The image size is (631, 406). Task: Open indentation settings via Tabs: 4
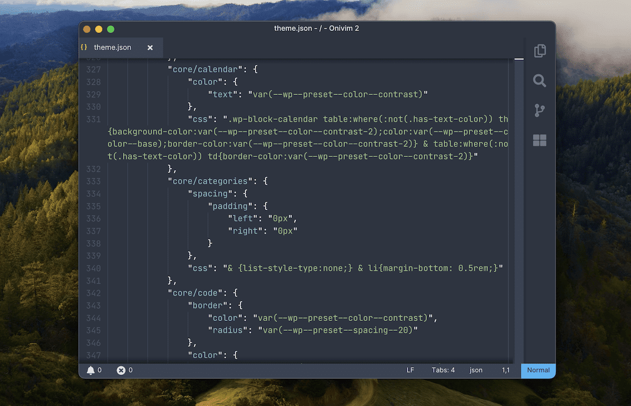pos(443,370)
